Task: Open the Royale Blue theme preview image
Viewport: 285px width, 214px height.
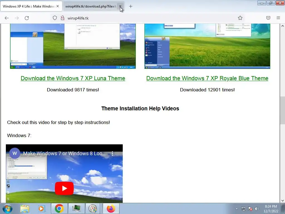Action: (x=207, y=46)
